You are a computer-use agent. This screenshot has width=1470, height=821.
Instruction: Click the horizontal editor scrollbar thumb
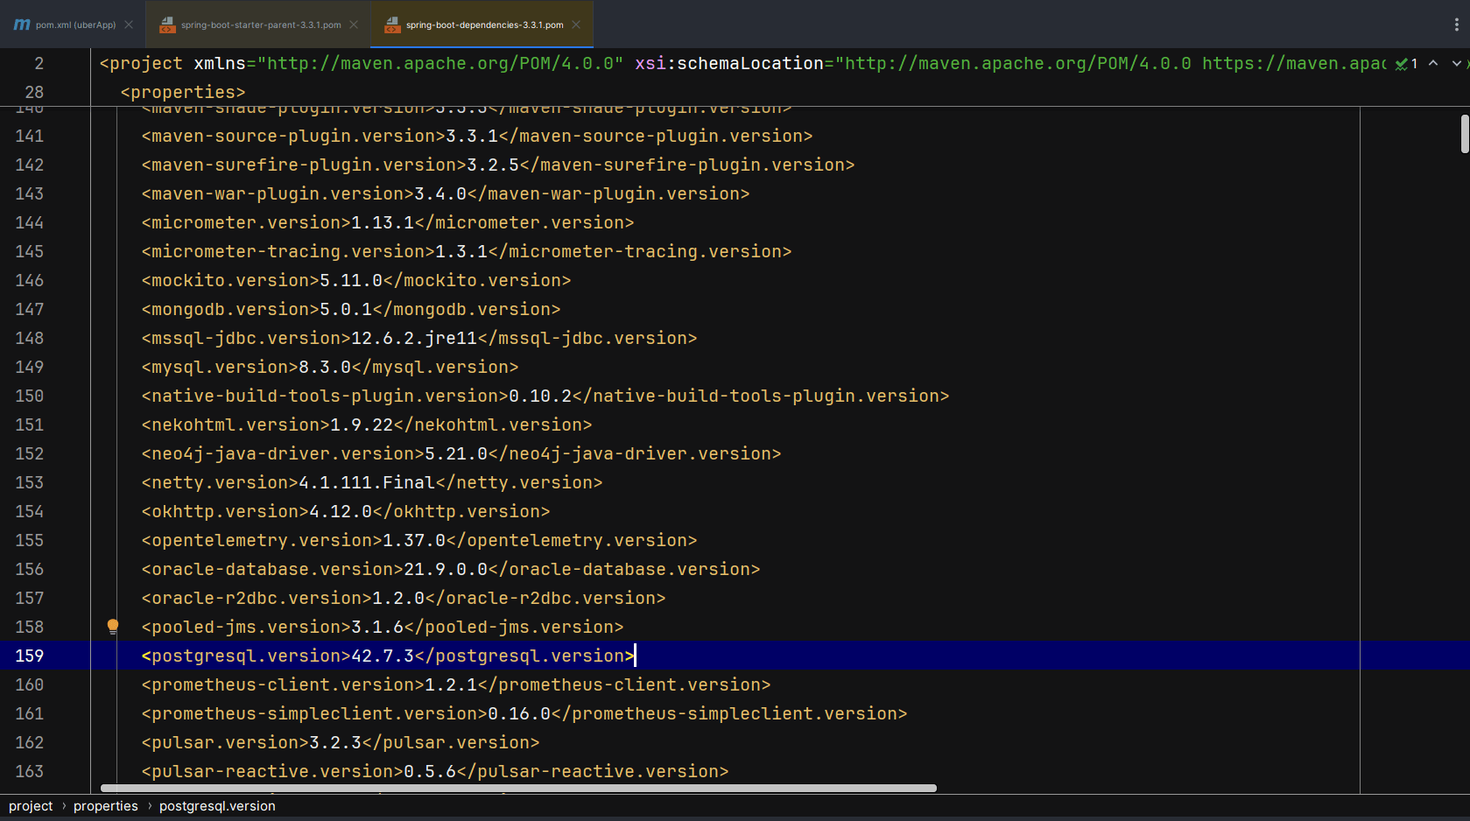coord(519,788)
